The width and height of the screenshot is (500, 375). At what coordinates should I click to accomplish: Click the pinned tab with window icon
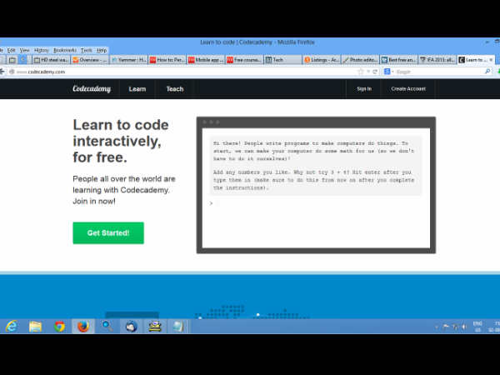pyautogui.click(x=12, y=60)
